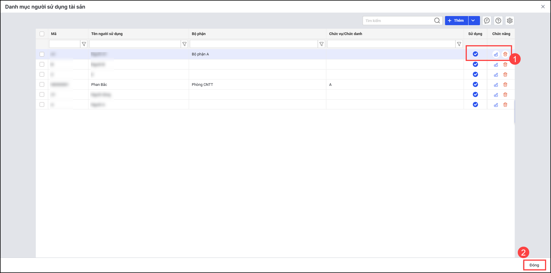The image size is (551, 273).
Task: Click the filter icon for Chức vụ/Chức danh
Action: (459, 44)
